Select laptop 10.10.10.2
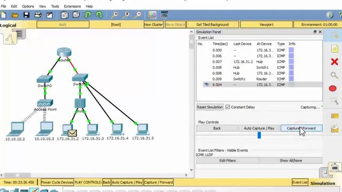This screenshot has width=342, height=192. pos(15,129)
